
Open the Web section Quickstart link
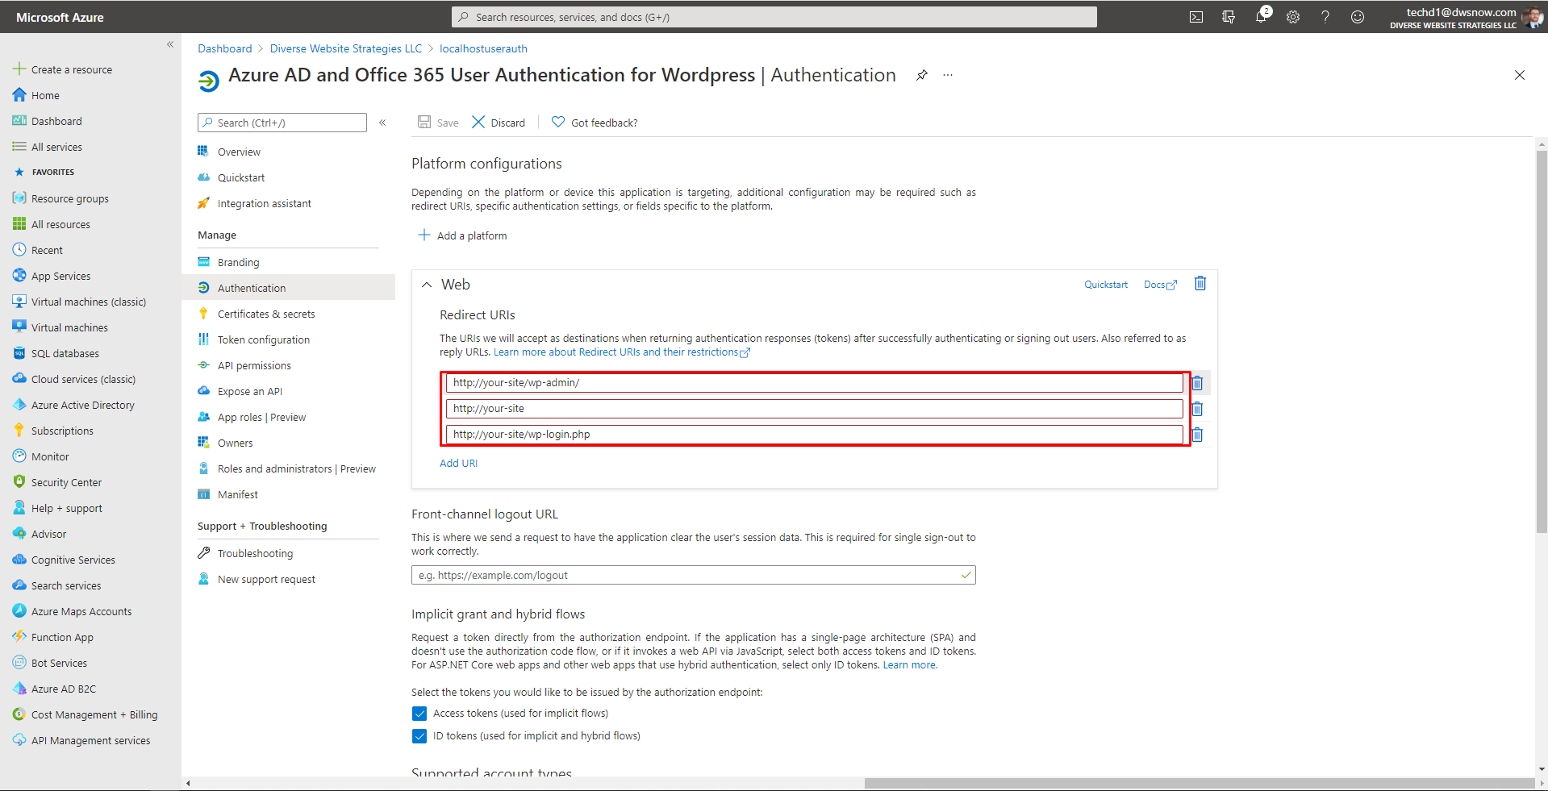[1106, 285]
